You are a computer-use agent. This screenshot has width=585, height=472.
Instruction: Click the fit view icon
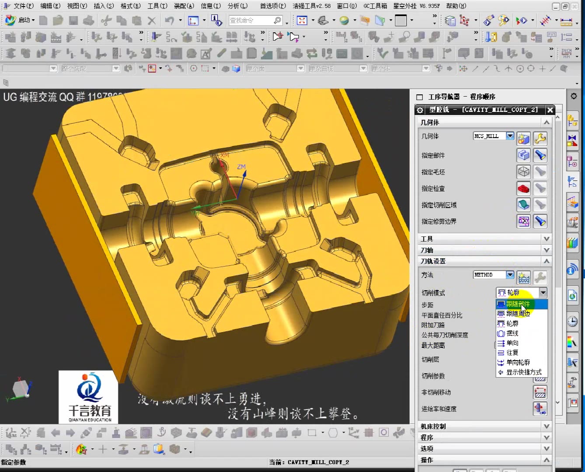point(302,21)
